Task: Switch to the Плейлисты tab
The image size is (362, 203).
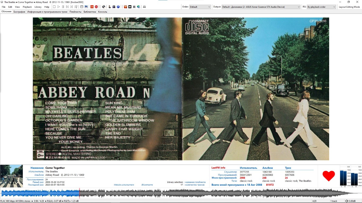Action: coord(76,12)
